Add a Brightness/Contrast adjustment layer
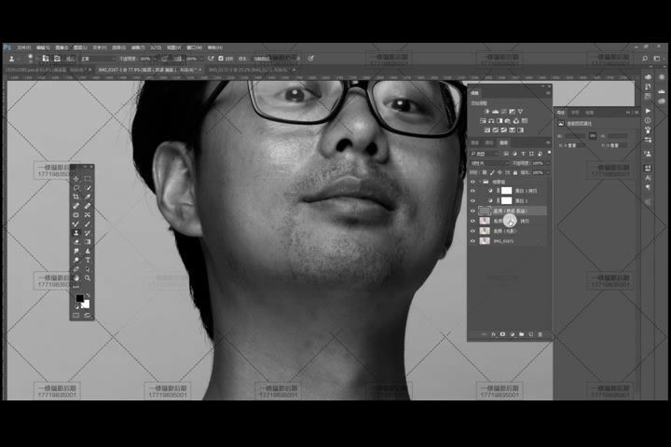This screenshot has width=671, height=447. tap(487, 112)
